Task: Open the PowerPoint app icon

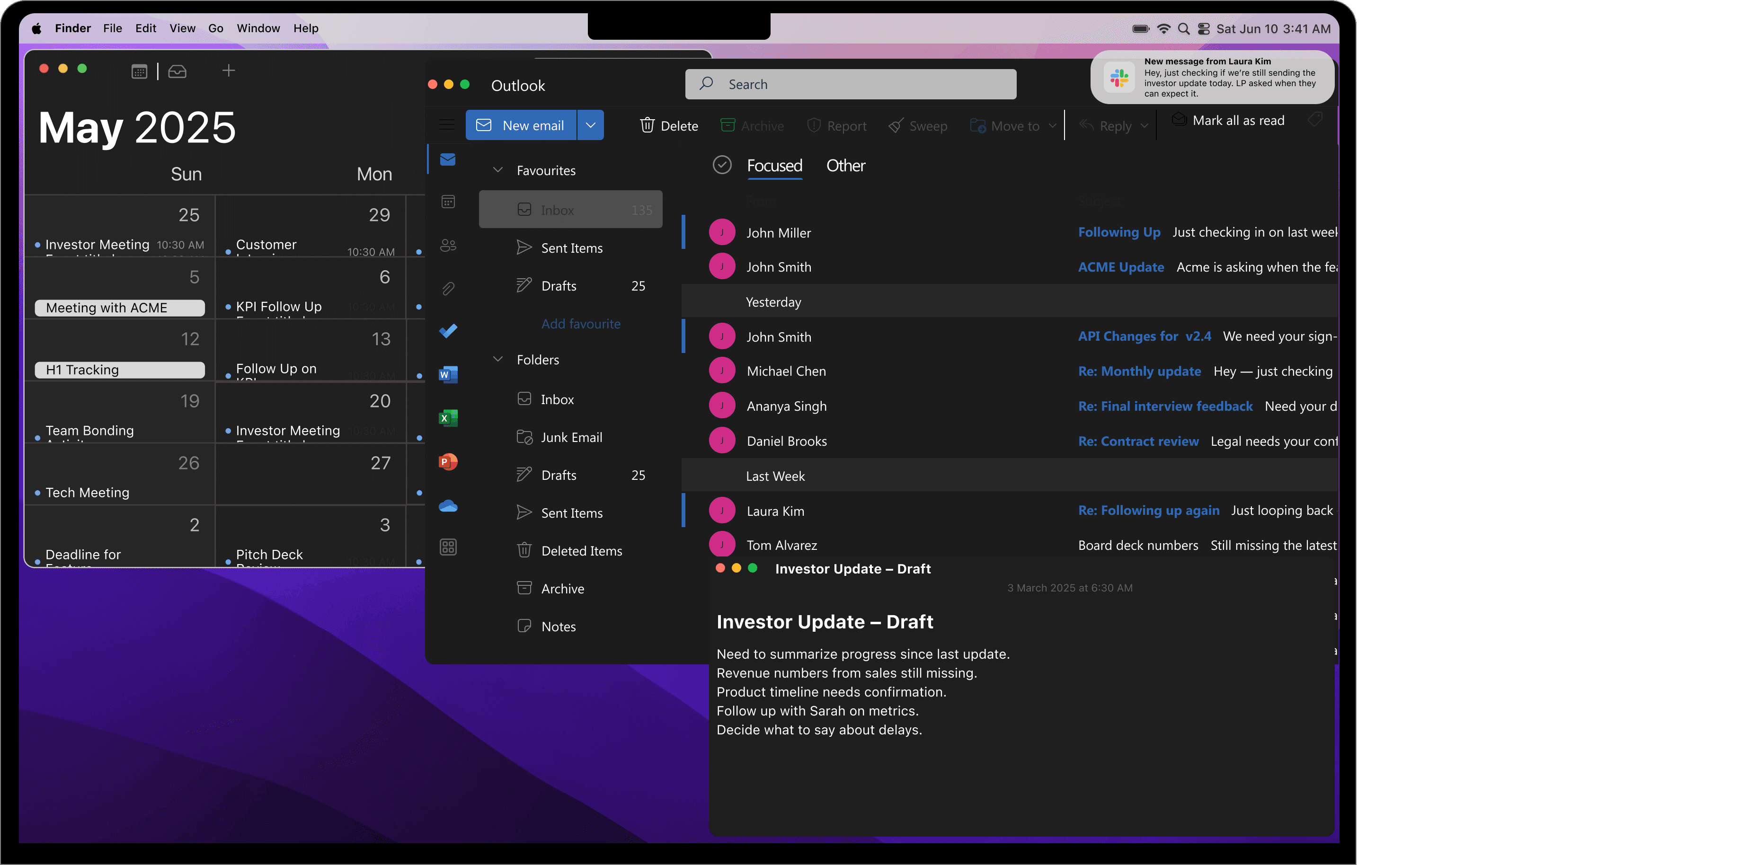Action: pos(448,461)
